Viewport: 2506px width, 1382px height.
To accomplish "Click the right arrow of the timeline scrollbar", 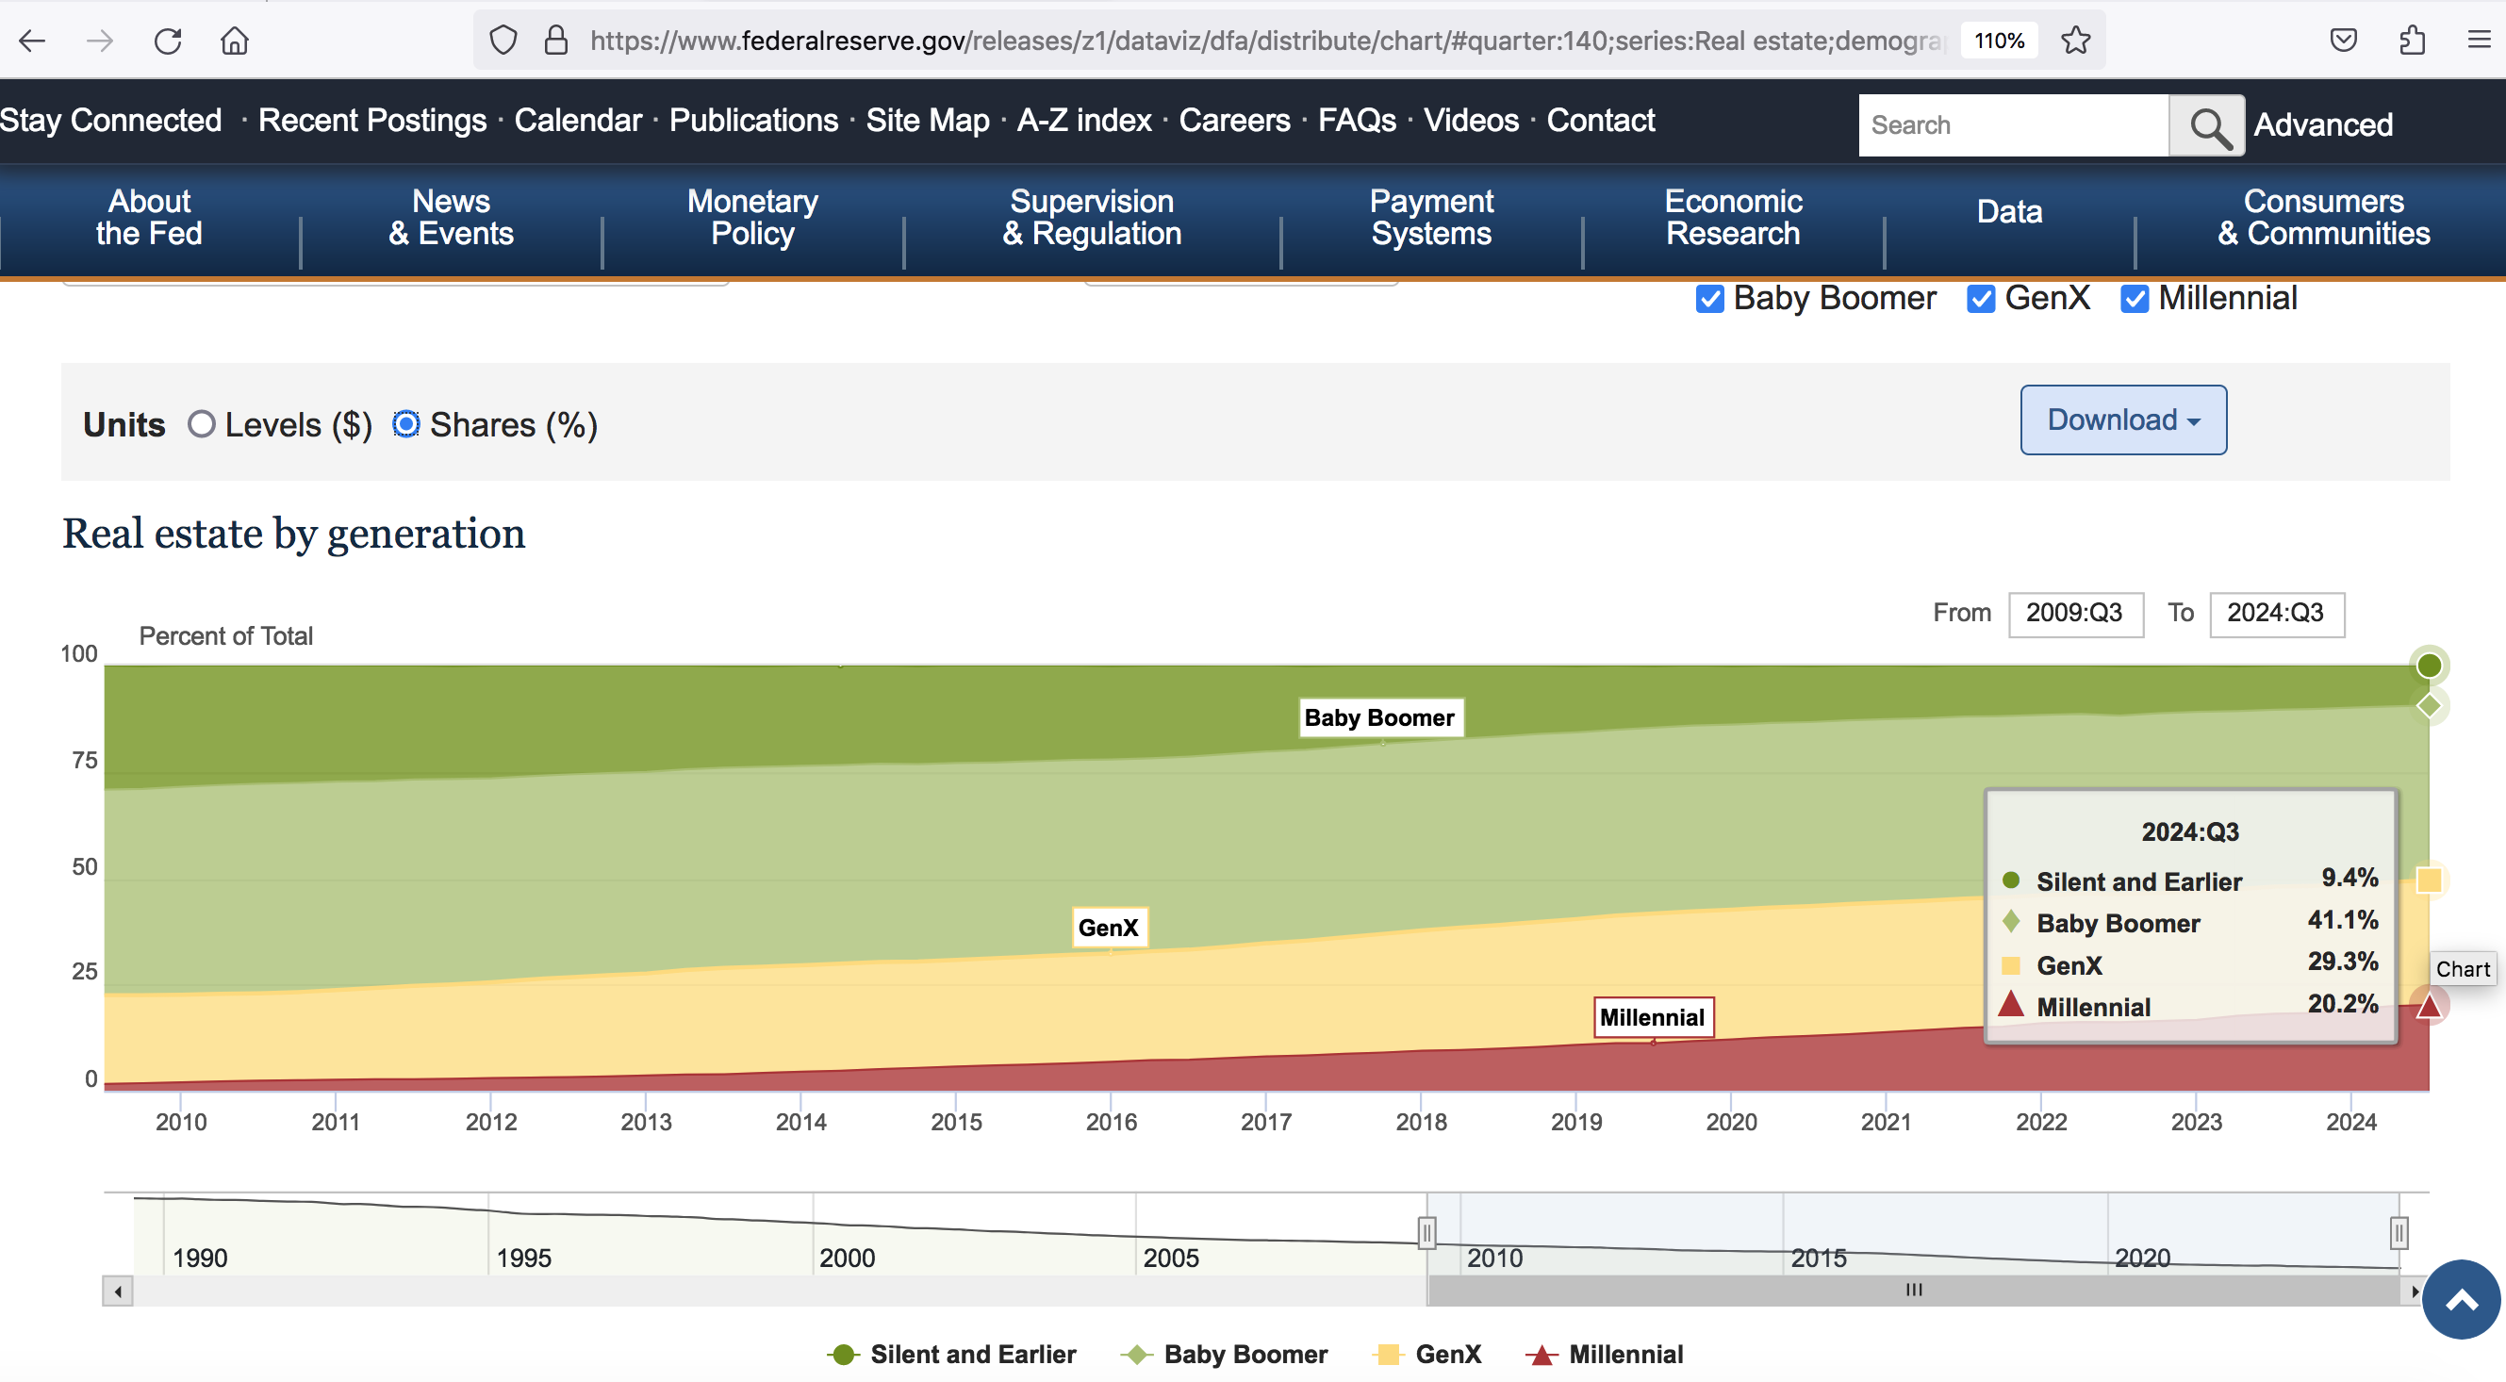I will coord(2415,1292).
